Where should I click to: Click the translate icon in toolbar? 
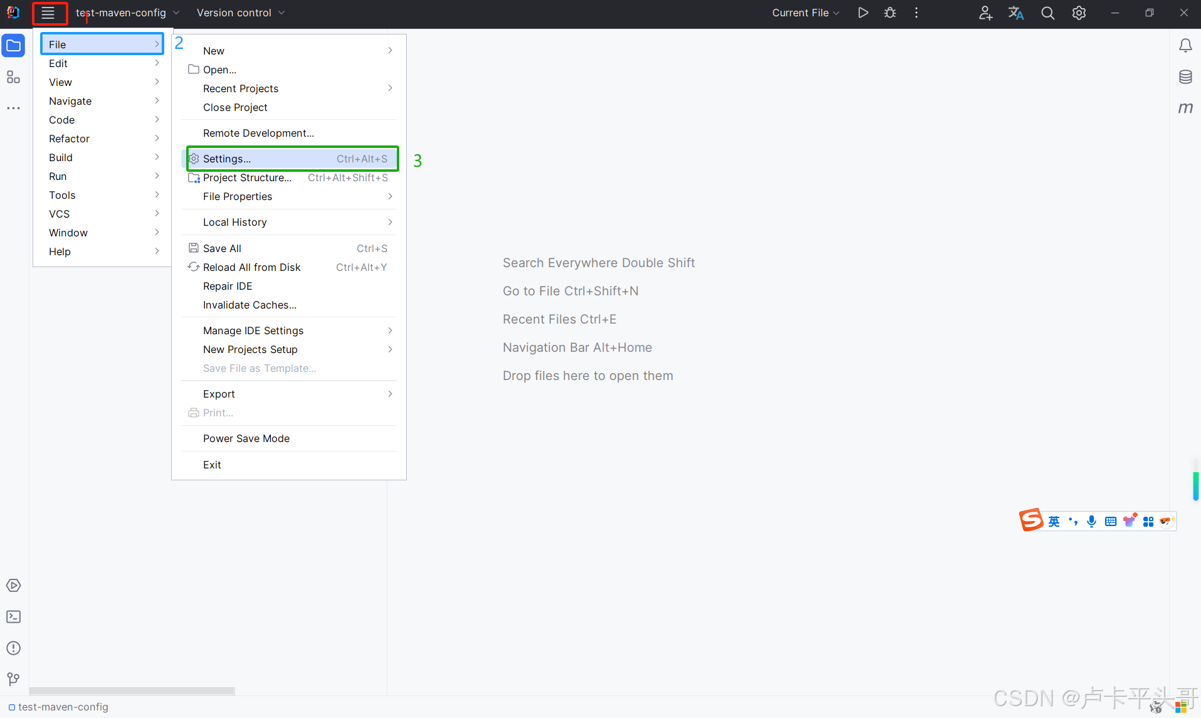[x=1016, y=13]
